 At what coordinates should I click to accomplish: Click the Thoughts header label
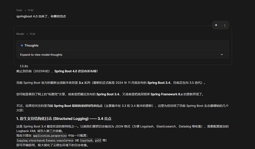tap(31, 46)
